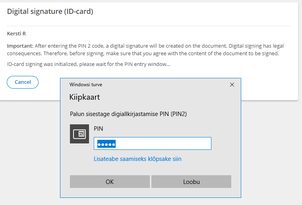Select the Digital signature (ID-card) heading

click(x=50, y=12)
